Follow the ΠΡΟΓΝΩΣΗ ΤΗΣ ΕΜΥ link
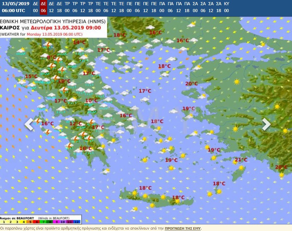Viewport: 292px width, 231px height. 183,228
